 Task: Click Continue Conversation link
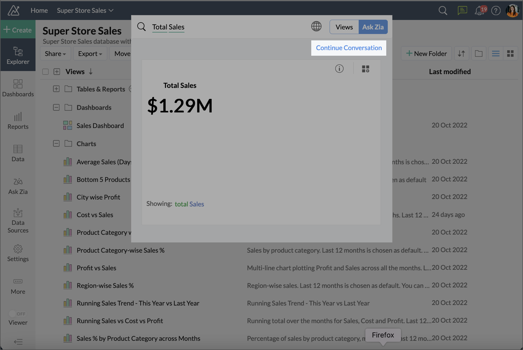click(x=349, y=48)
